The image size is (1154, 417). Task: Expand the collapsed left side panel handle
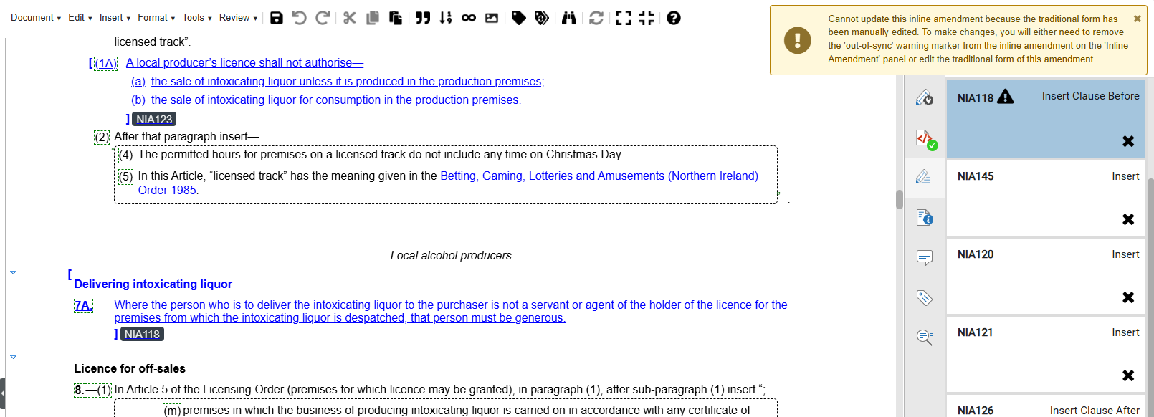coord(3,393)
